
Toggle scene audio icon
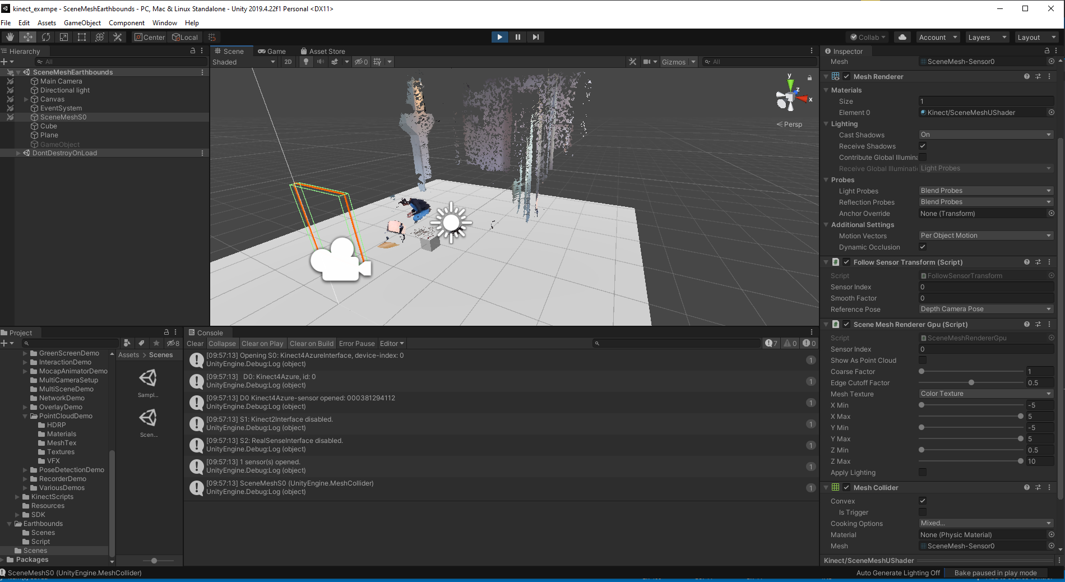coord(320,62)
